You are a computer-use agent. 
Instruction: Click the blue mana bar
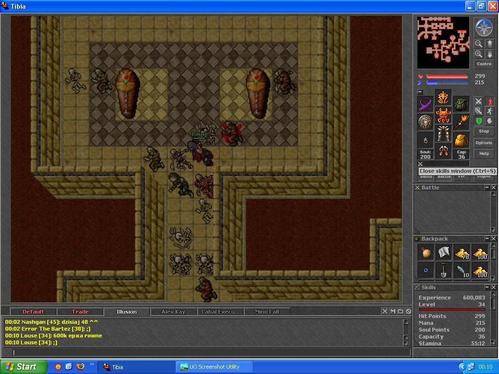tap(447, 83)
